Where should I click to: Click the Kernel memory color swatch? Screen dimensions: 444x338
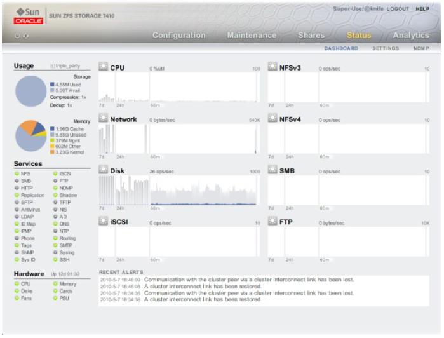(52, 152)
